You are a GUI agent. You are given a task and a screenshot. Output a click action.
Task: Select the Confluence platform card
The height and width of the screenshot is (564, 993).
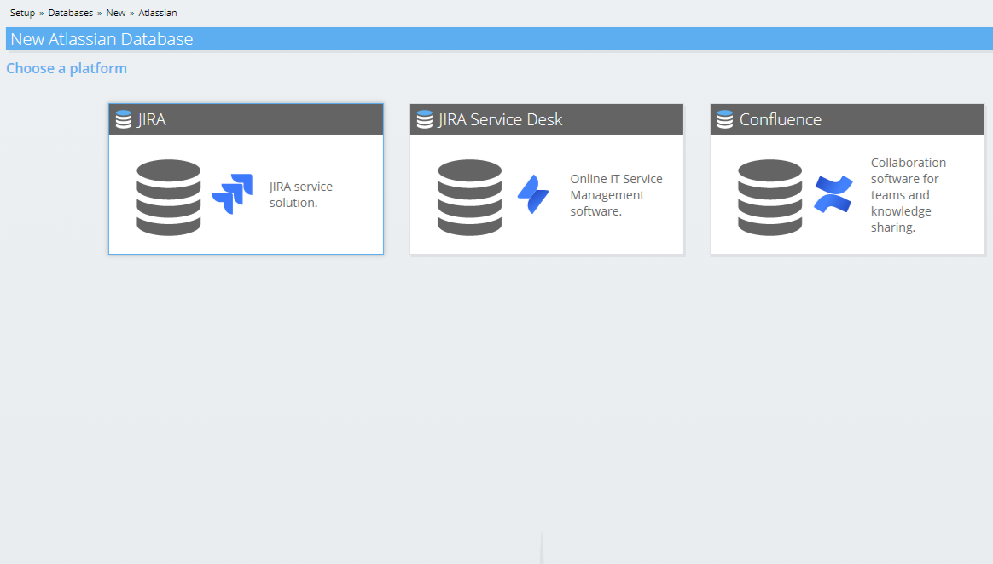pos(847,179)
